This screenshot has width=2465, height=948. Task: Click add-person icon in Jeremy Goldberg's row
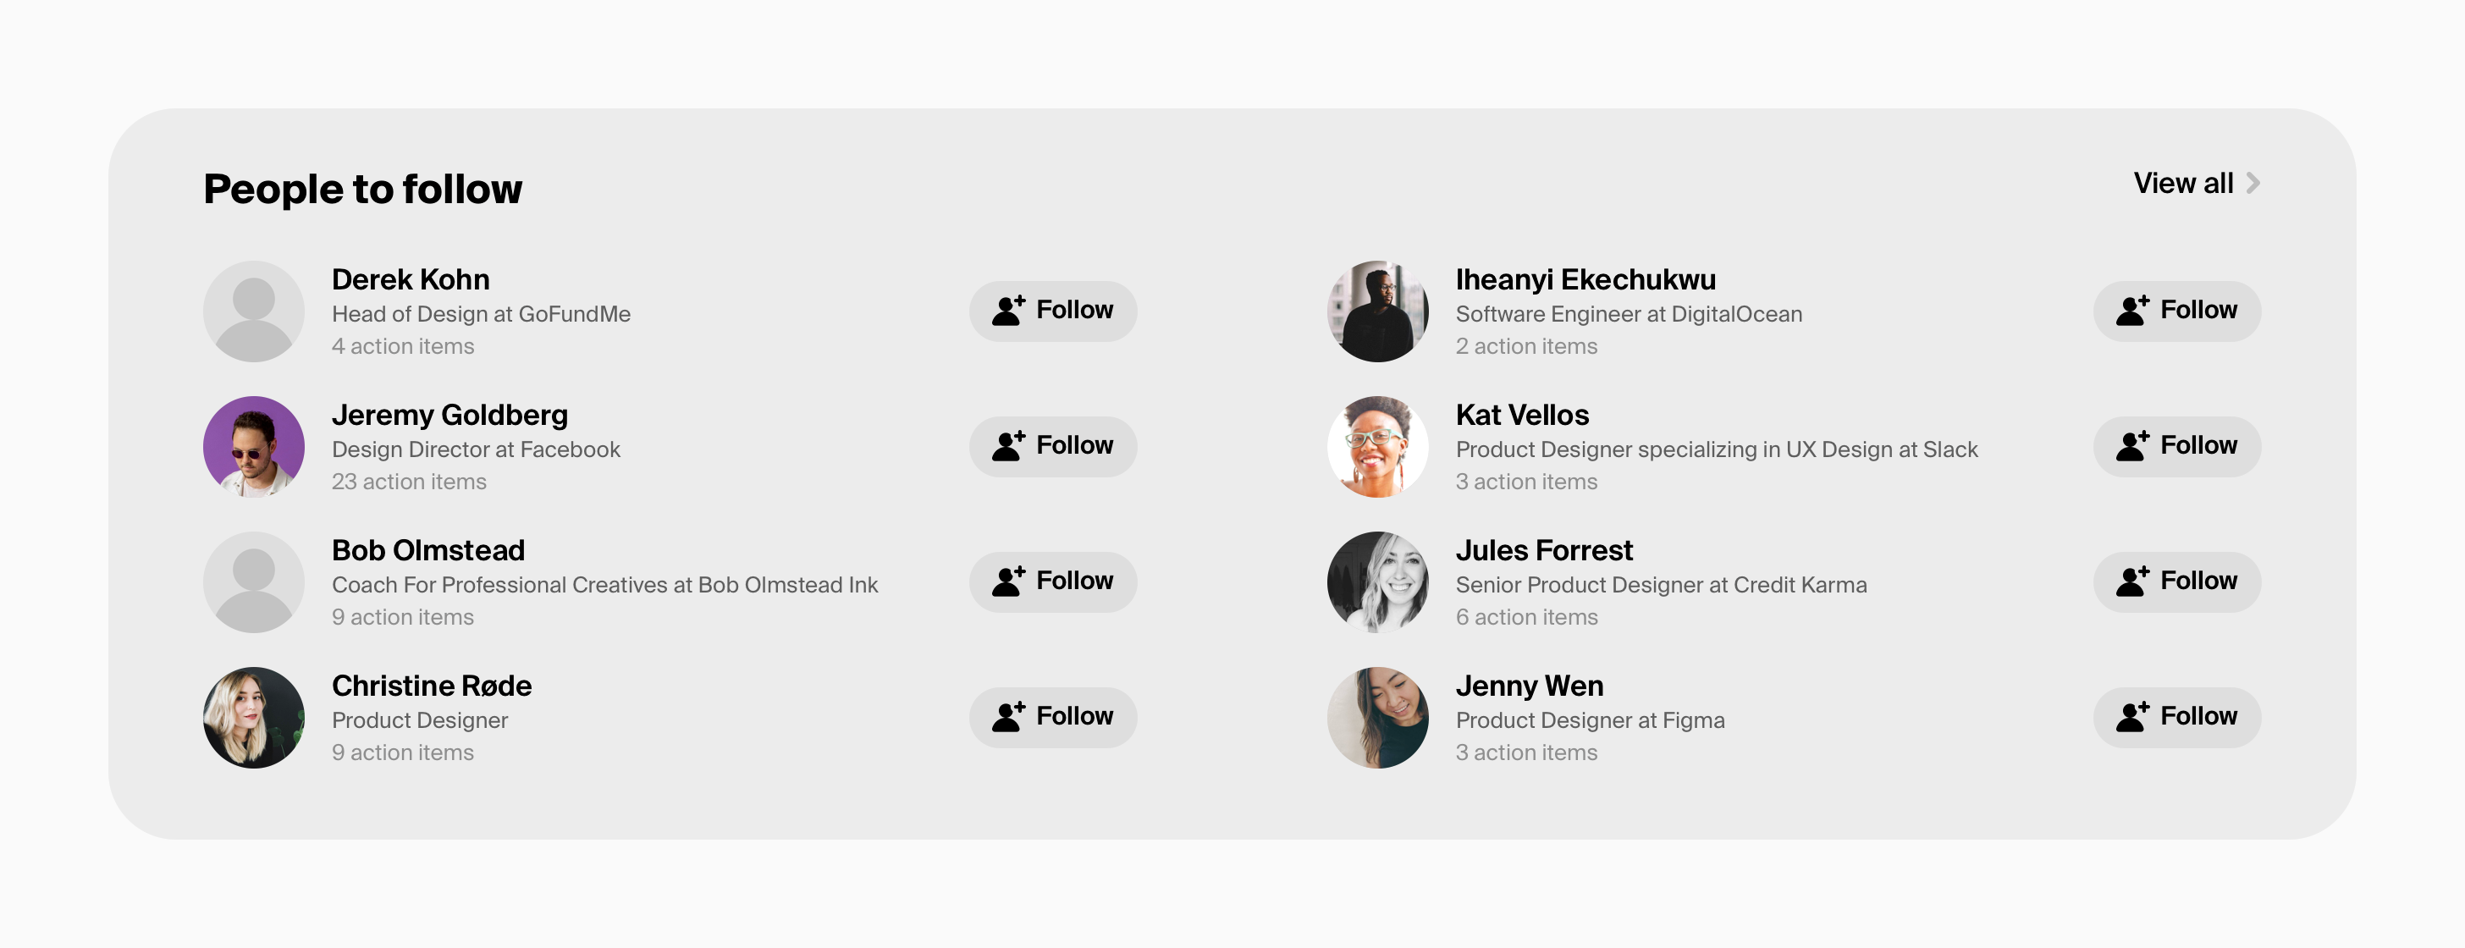click(x=1007, y=446)
